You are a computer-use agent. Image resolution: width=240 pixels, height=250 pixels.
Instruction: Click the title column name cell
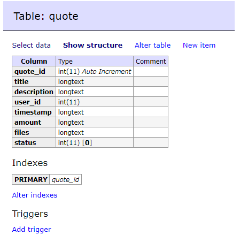[x=34, y=82]
